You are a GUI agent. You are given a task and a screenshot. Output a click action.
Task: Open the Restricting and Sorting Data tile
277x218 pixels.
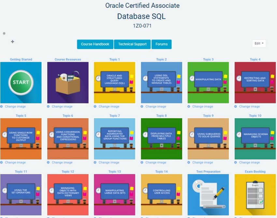[x=255, y=83]
